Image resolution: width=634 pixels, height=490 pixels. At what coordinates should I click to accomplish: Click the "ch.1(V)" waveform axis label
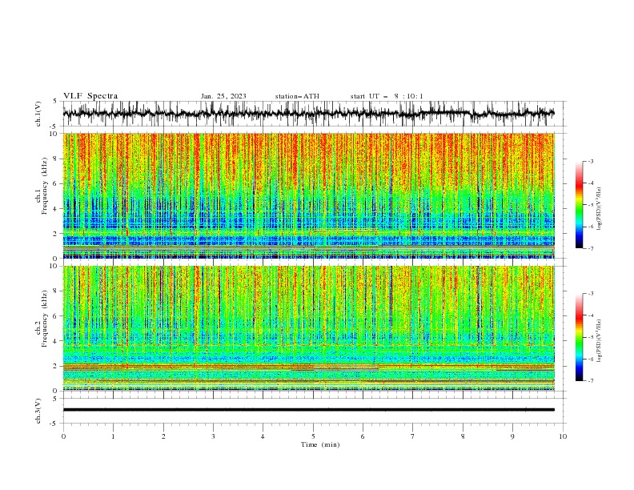pos(38,114)
